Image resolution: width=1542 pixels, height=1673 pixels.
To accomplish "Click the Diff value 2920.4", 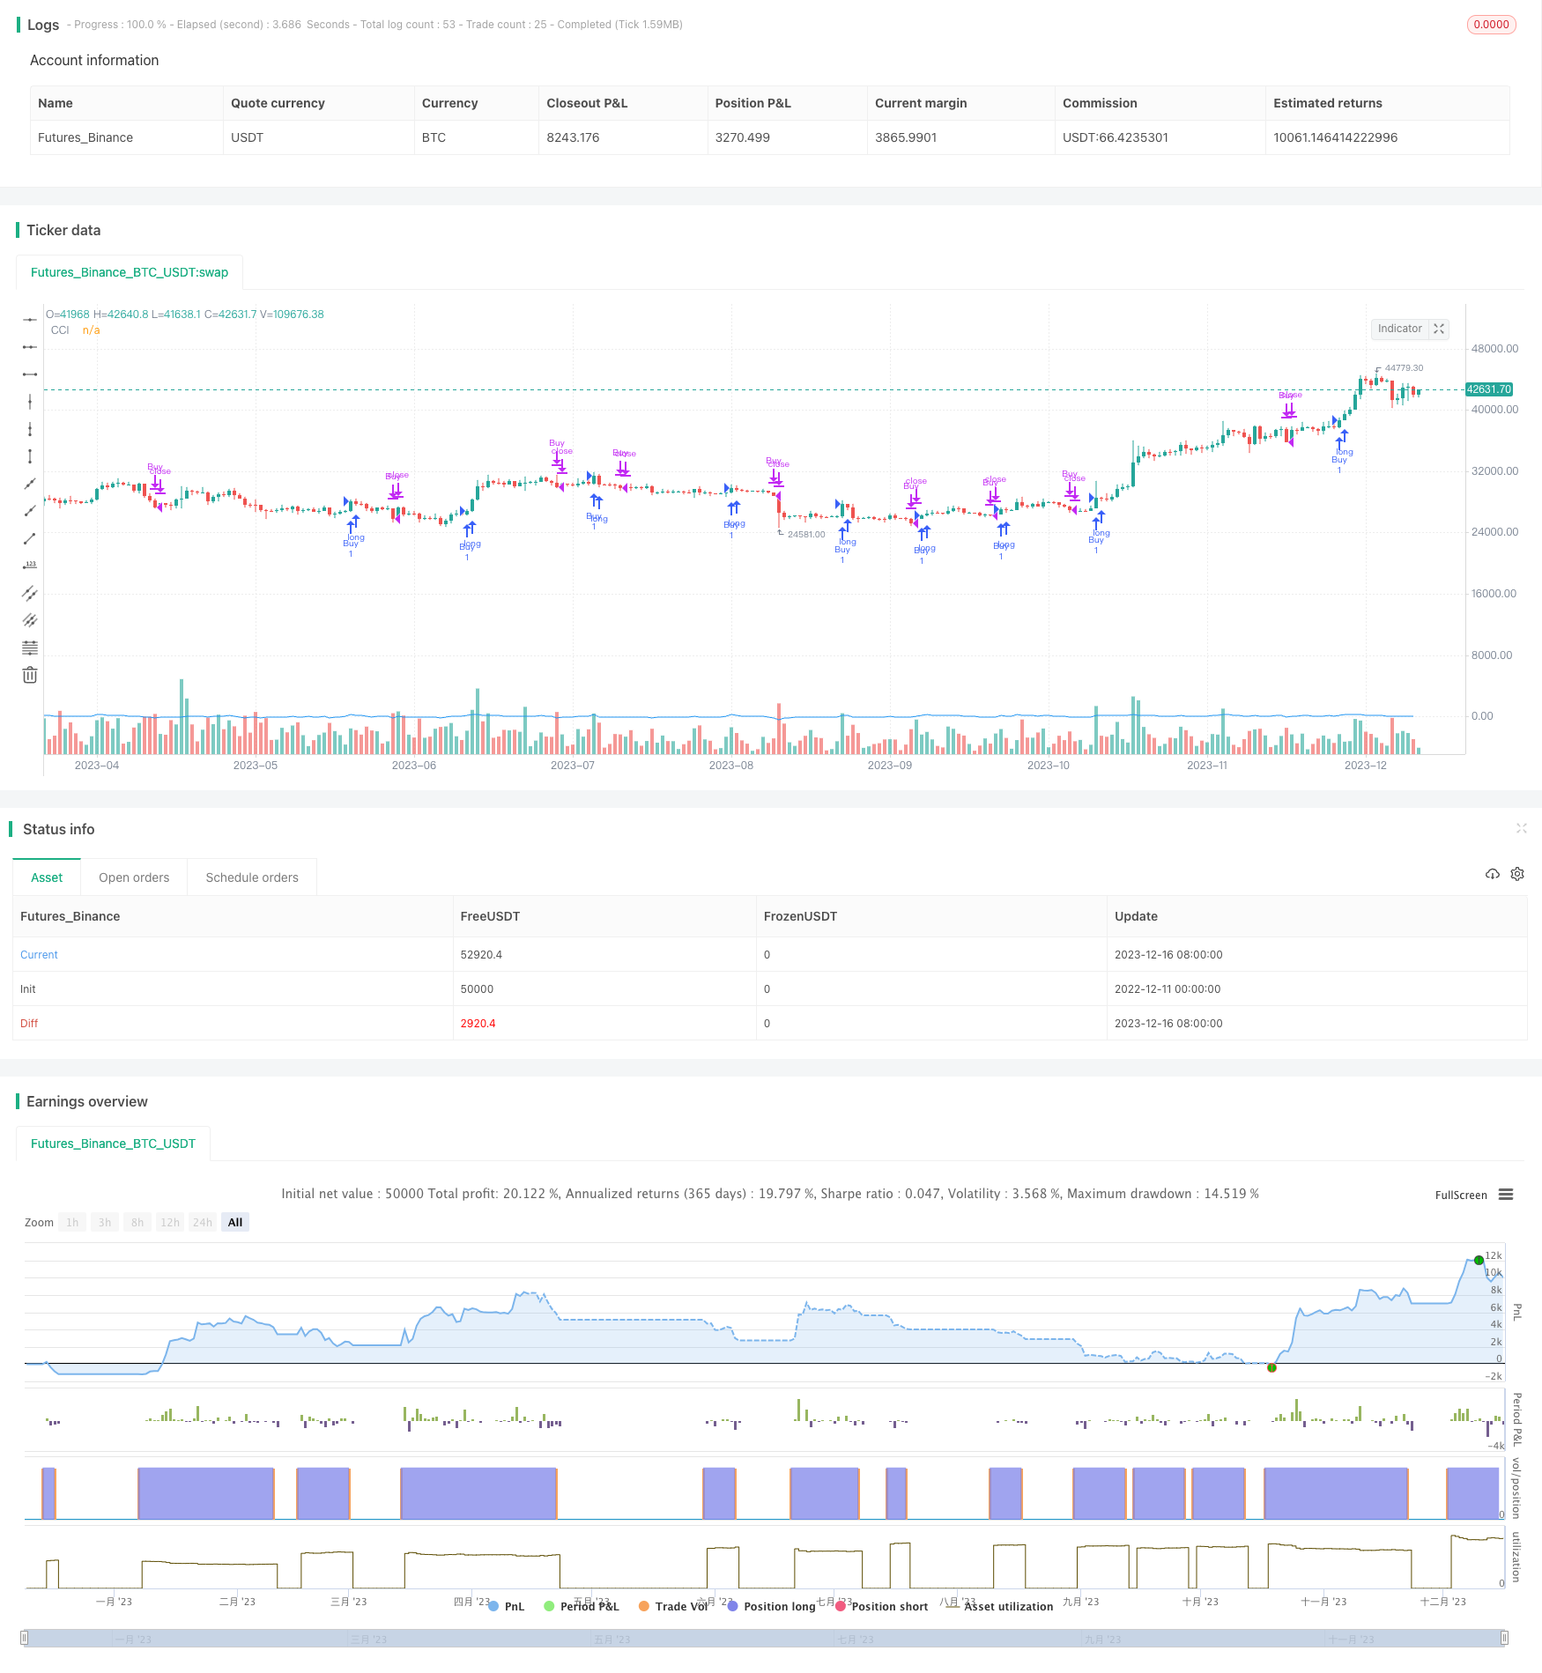I will [x=478, y=1023].
